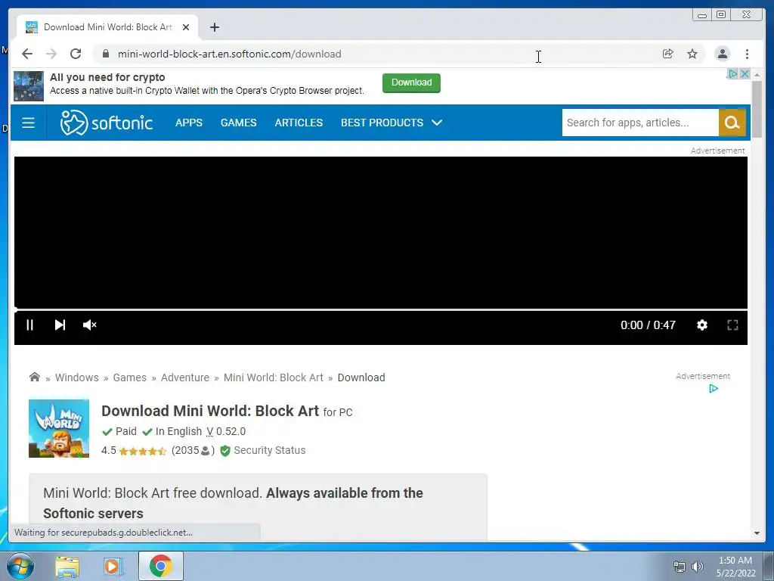Go back to the previous page
The height and width of the screenshot is (581, 774).
coord(27,54)
